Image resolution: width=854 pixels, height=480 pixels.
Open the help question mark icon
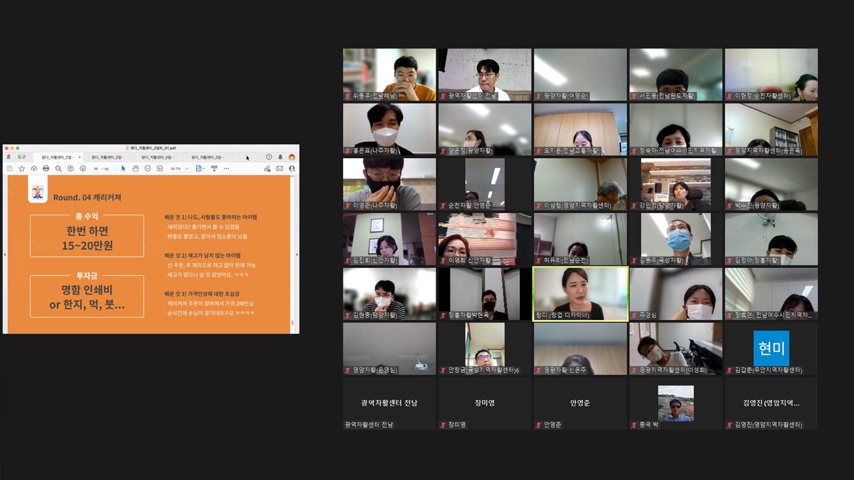269,157
